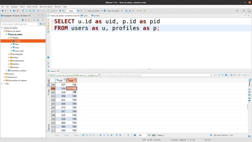Screen dimensions: 252x142
Task: Expand the Visualizações folder
Action: coord(9,54)
